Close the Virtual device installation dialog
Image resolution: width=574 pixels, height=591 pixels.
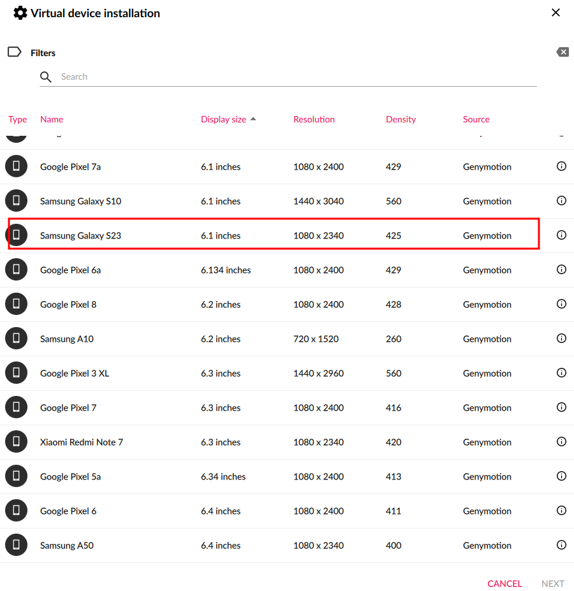pyautogui.click(x=556, y=13)
